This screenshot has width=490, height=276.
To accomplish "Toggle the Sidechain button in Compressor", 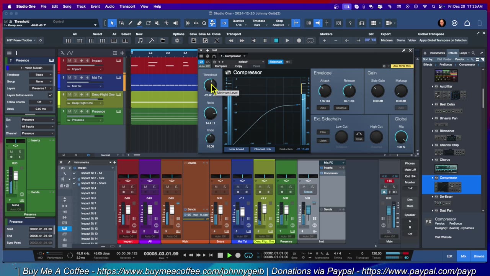I will pos(275,62).
